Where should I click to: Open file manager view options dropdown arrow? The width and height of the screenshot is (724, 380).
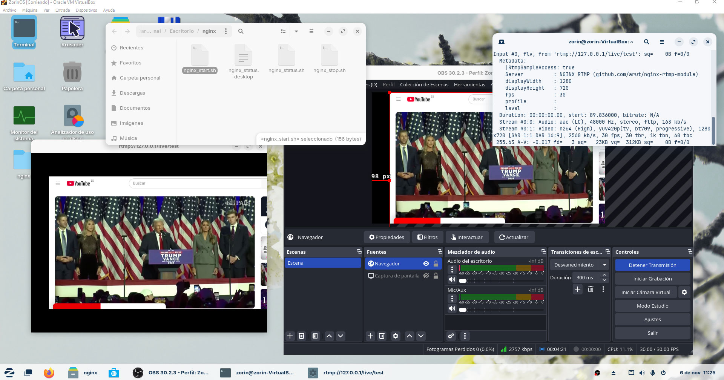[x=296, y=31]
